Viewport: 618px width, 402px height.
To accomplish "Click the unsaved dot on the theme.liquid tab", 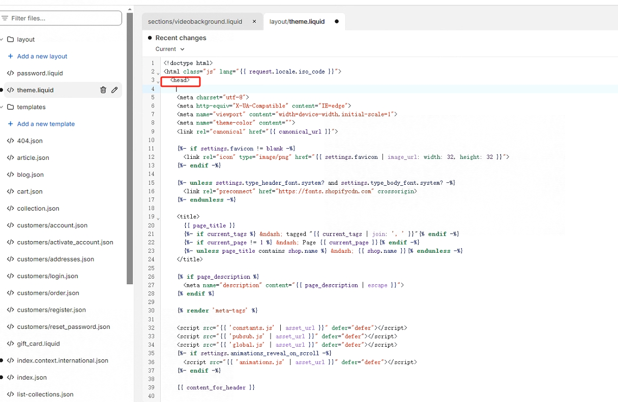I will [x=337, y=22].
